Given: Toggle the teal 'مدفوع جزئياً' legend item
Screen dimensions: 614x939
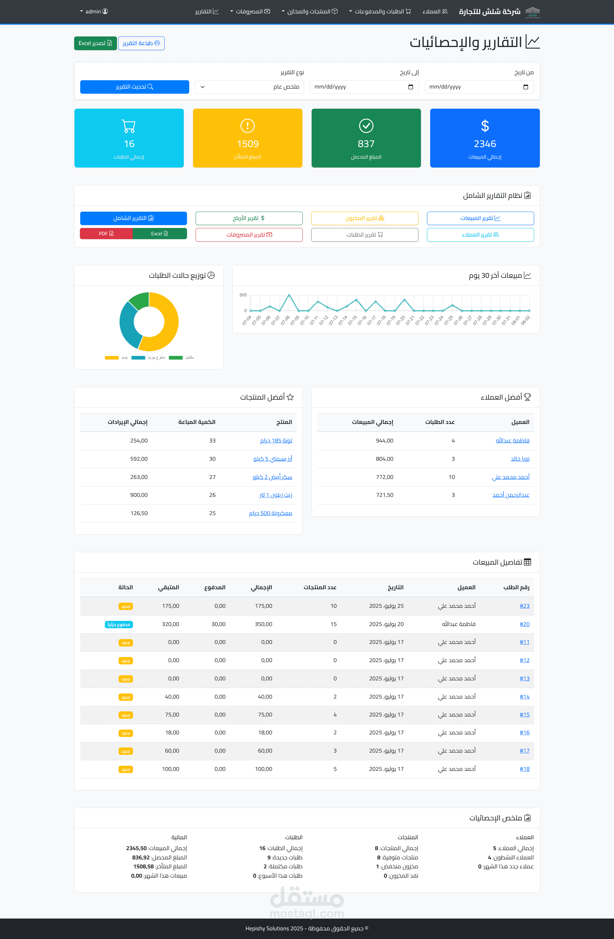Looking at the screenshot, I should pos(138,358).
